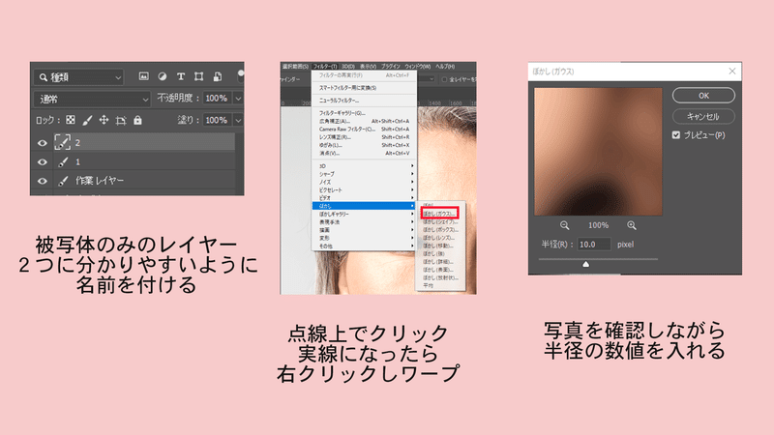Click the thumbnail icon of layer 2

62,142
